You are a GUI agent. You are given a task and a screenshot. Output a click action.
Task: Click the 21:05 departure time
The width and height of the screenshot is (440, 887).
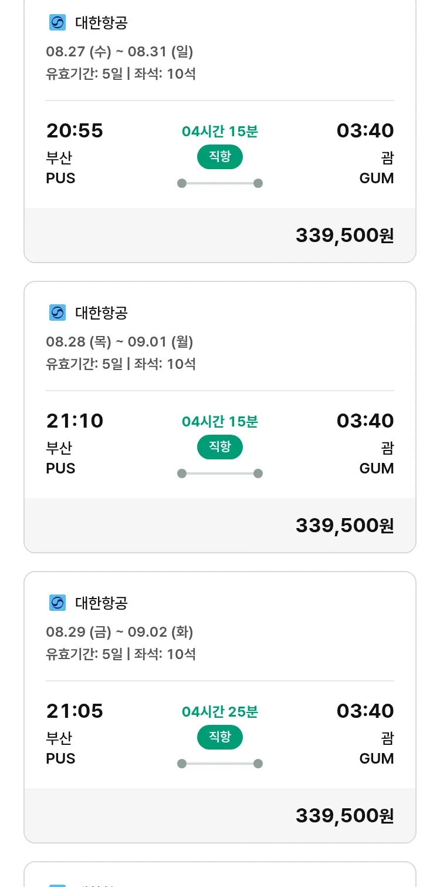point(75,711)
